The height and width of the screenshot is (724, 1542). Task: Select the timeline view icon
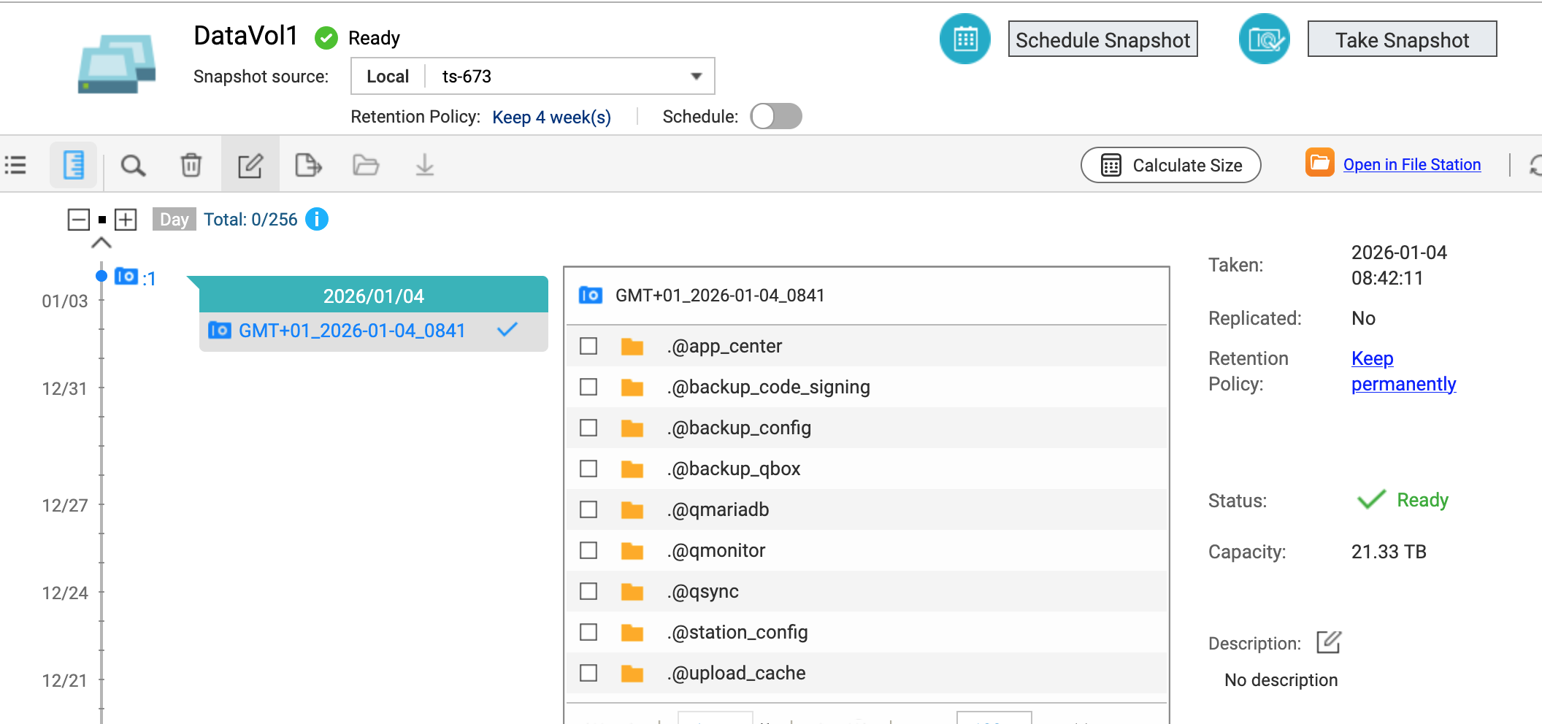(x=74, y=166)
